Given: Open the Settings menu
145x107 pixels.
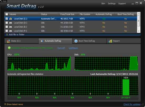Looking at the screenshot, I should click(112, 3).
